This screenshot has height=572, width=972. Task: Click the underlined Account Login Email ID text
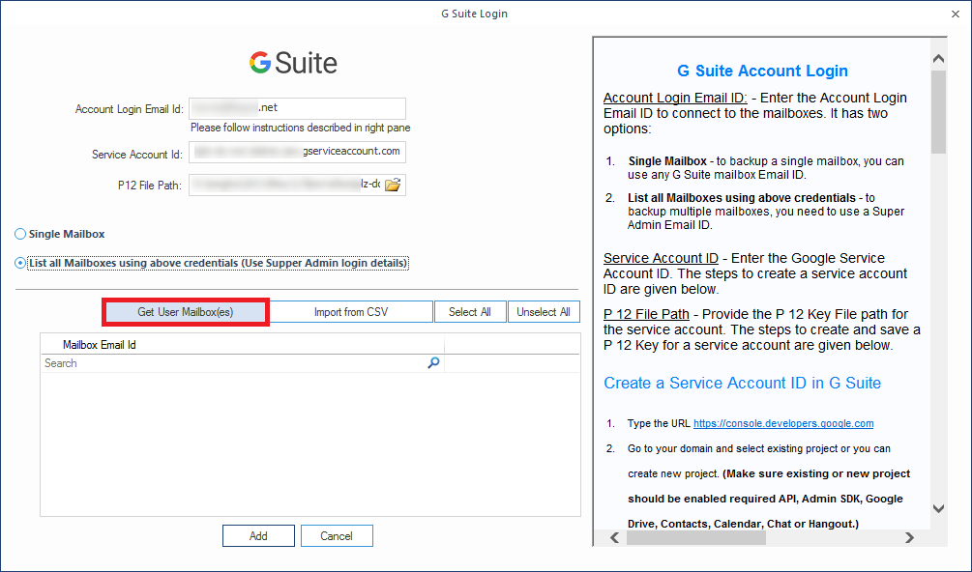[x=675, y=98]
